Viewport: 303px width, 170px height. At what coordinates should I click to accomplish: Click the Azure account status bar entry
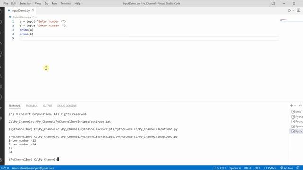point(33,168)
